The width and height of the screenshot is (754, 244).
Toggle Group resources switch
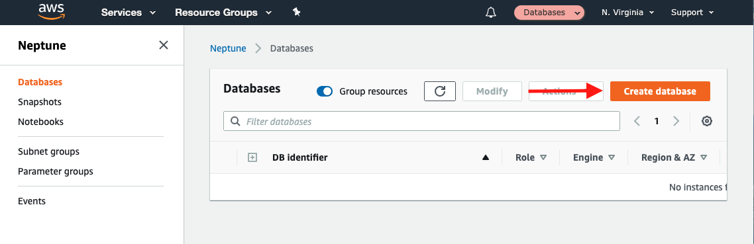[325, 91]
